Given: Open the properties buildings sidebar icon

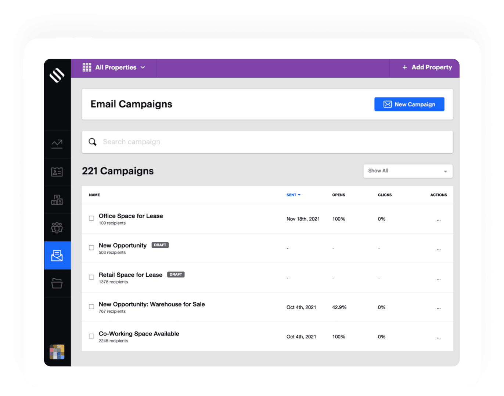Looking at the screenshot, I should 57,199.
